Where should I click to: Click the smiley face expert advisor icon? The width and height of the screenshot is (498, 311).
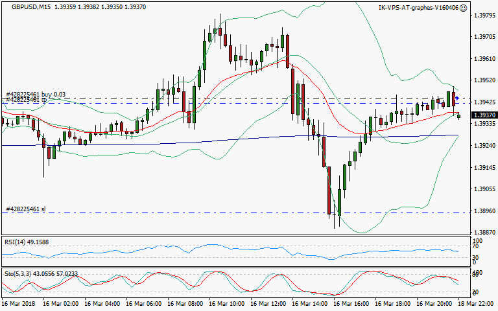pyautogui.click(x=464, y=8)
